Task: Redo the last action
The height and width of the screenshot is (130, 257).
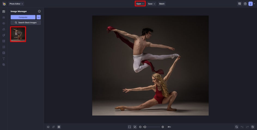Action: tap(247, 127)
